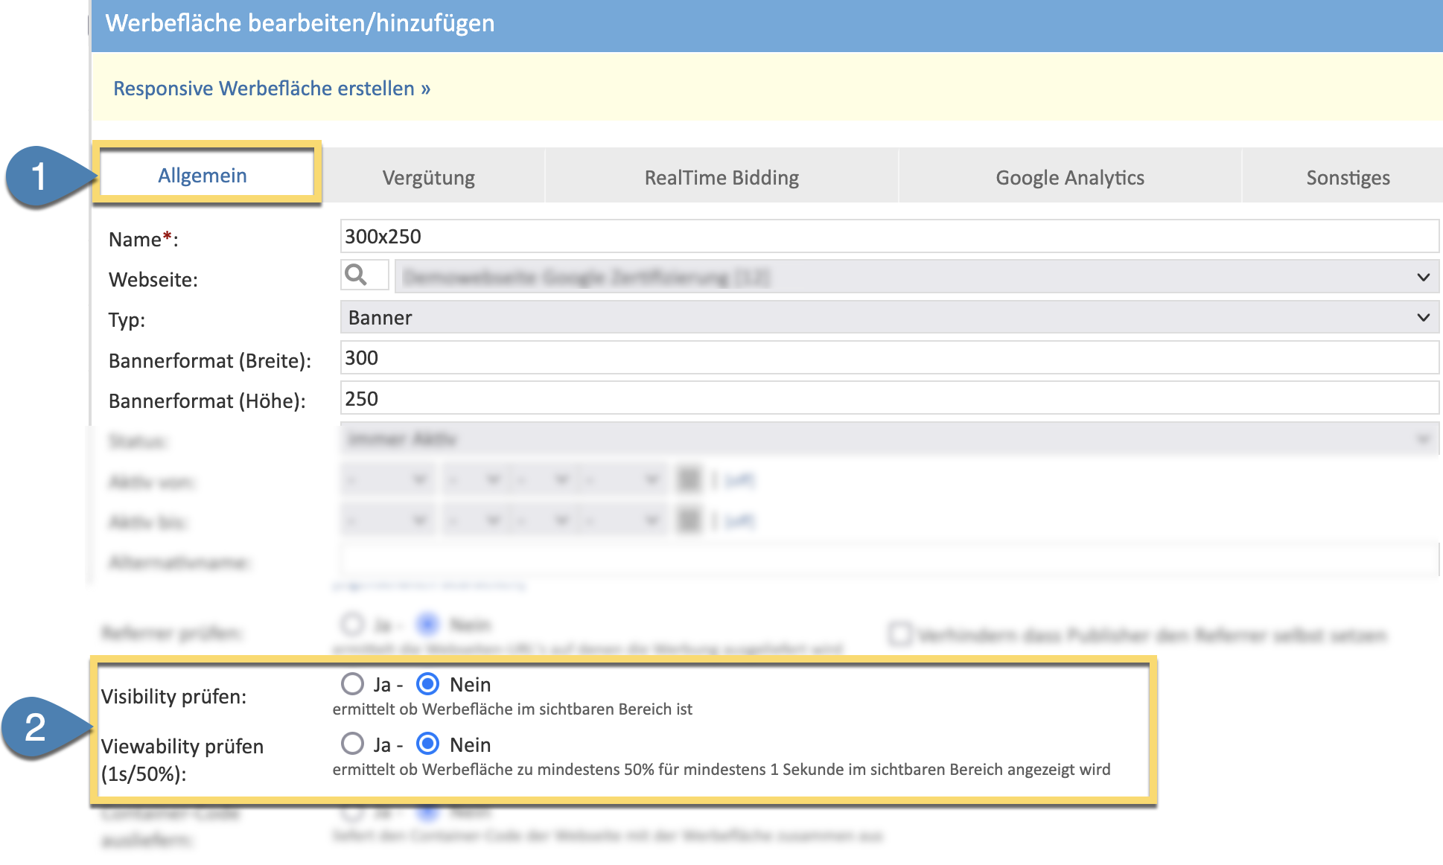Click the blue number 1 callout marker
Image resolution: width=1443 pixels, height=865 pixels.
(x=39, y=176)
